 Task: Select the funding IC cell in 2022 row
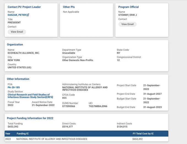[52, 139]
